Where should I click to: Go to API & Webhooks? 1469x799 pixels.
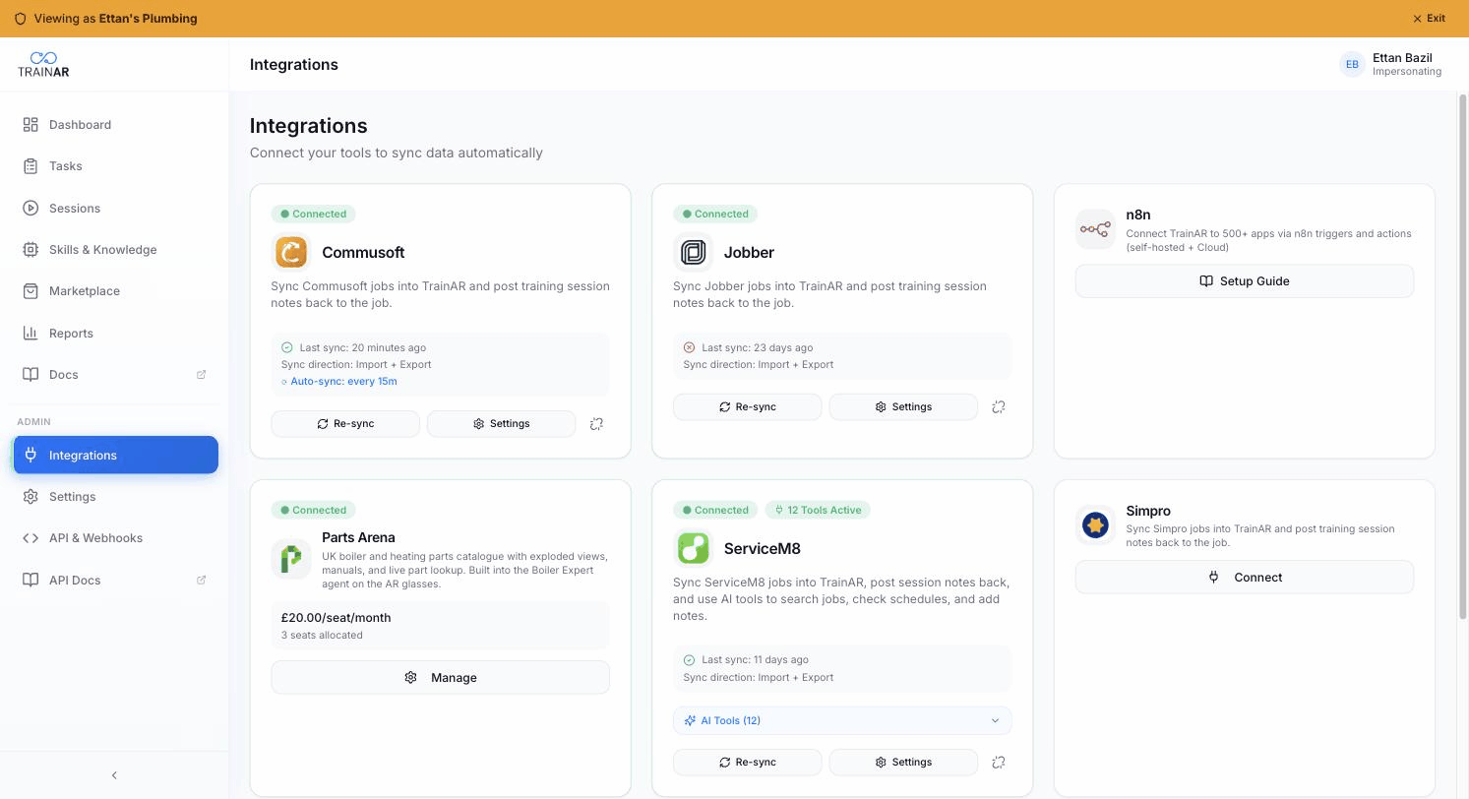(115, 538)
